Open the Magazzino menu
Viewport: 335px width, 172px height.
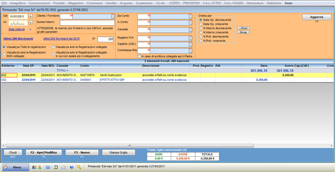click(x=76, y=3)
